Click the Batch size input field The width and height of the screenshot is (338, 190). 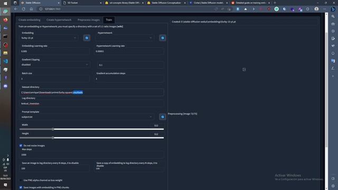[55, 79]
